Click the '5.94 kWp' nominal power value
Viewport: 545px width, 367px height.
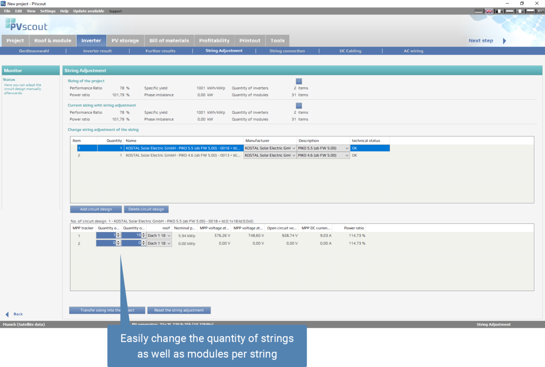pyautogui.click(x=186, y=236)
